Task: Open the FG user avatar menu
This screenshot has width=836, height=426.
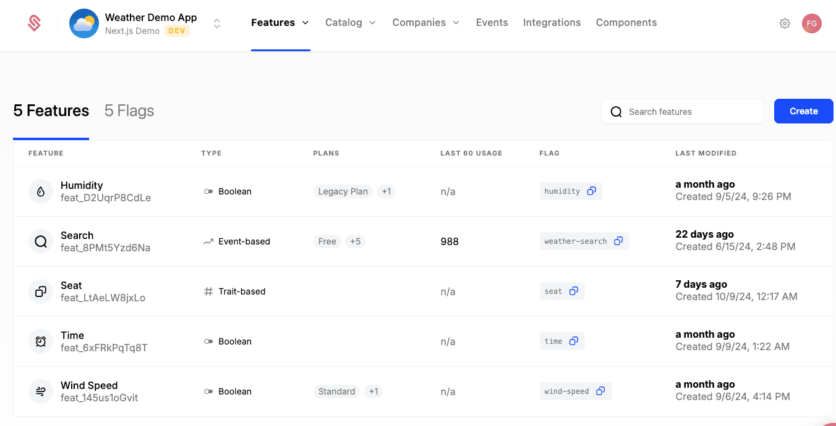Action: 811,23
